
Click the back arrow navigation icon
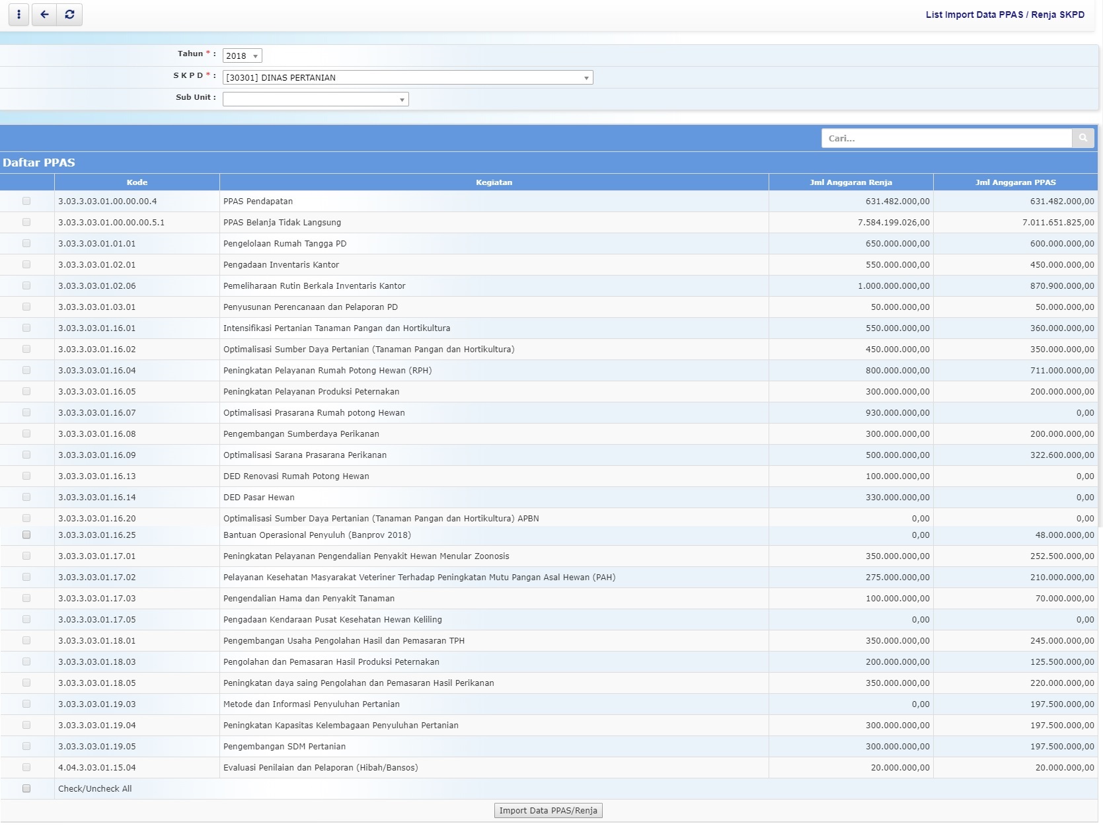44,14
